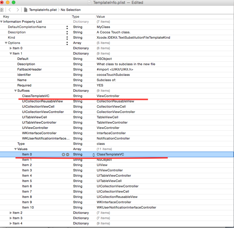Select the Required row's YES value

100,85
